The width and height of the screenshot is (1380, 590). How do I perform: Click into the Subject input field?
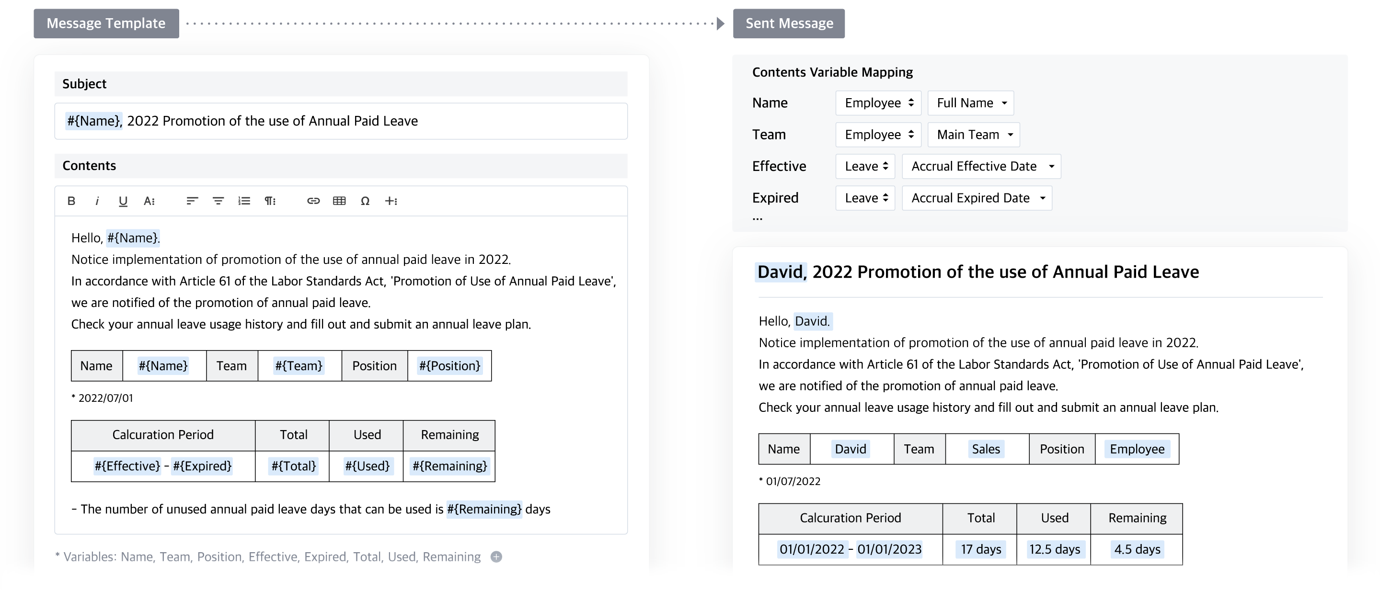pos(341,121)
